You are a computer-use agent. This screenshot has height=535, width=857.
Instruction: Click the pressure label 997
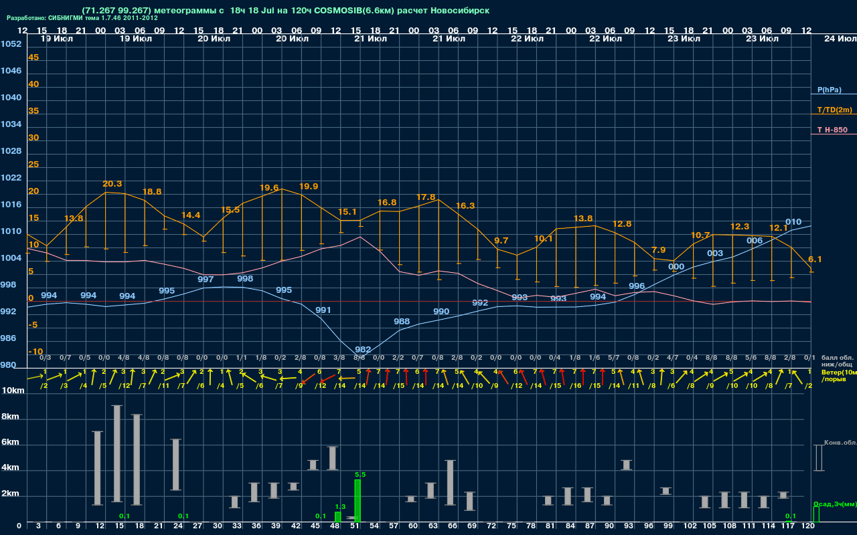click(x=206, y=280)
